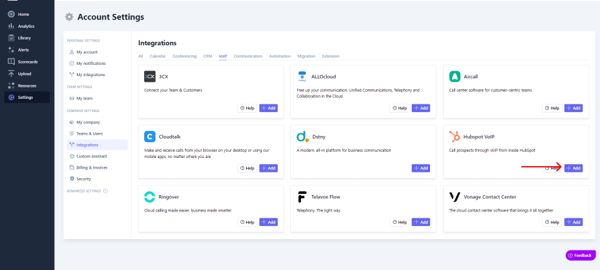Select the Calendar tab in Integrations

[157, 56]
